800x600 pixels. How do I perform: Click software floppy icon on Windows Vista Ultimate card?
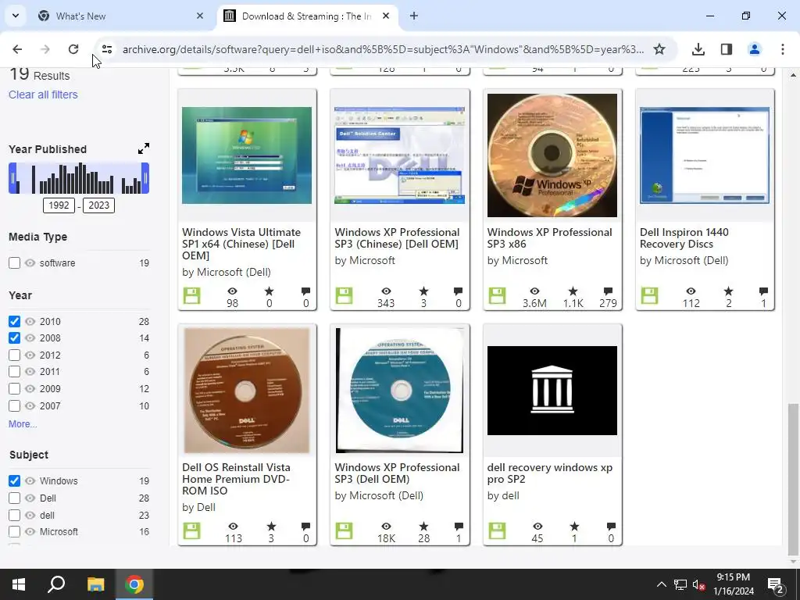pos(192,295)
